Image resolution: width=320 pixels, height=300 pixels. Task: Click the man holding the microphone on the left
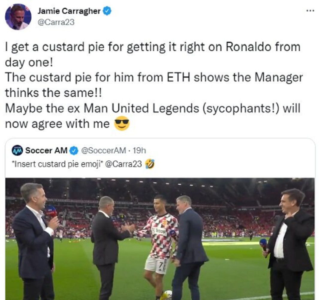[35, 241]
